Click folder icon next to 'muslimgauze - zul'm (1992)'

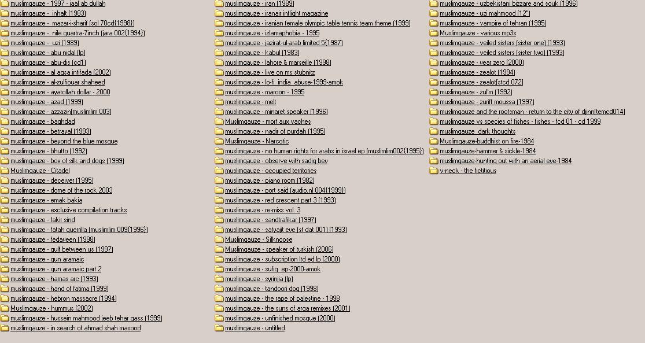pos(434,92)
